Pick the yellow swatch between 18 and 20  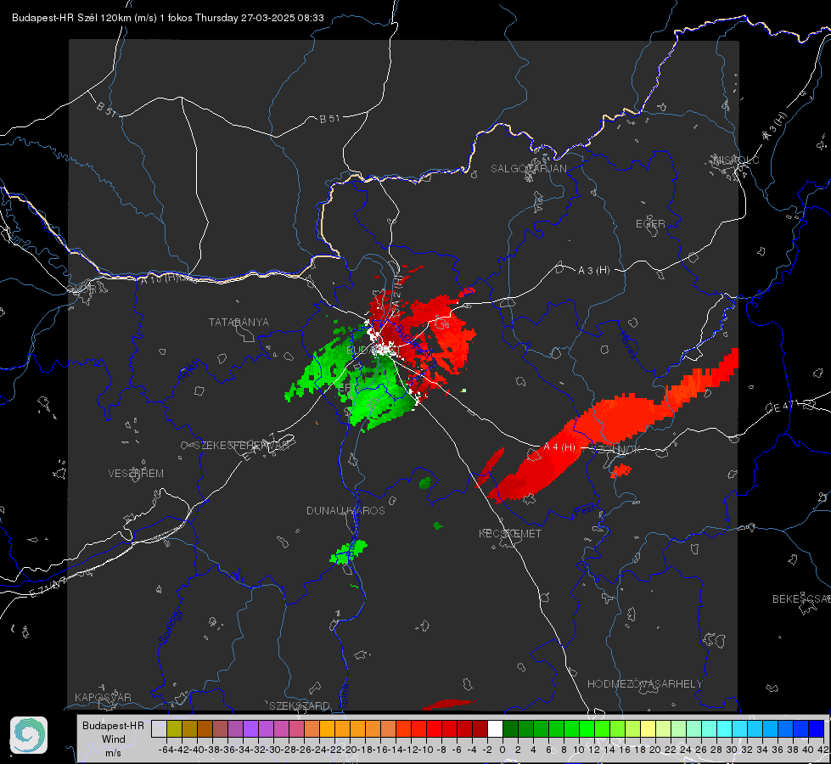point(649,728)
